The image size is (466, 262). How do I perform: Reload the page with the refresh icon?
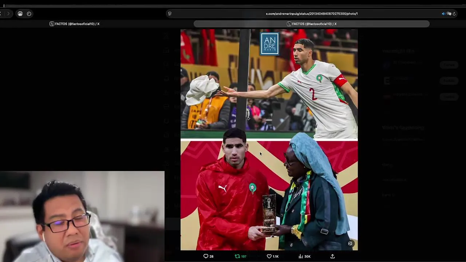(x=454, y=13)
